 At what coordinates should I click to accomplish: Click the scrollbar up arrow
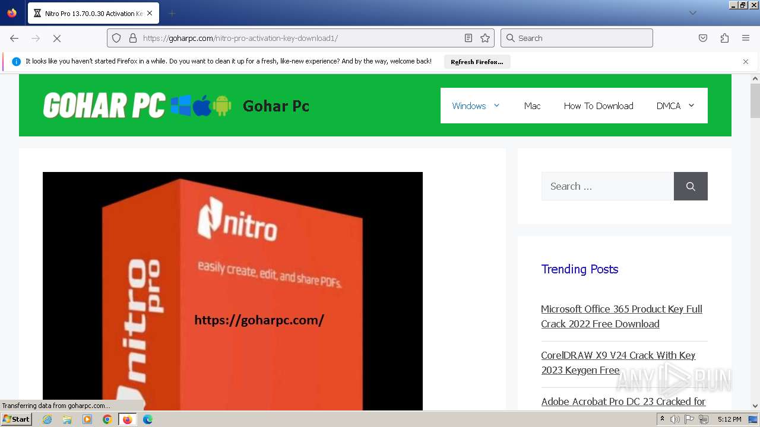click(755, 78)
